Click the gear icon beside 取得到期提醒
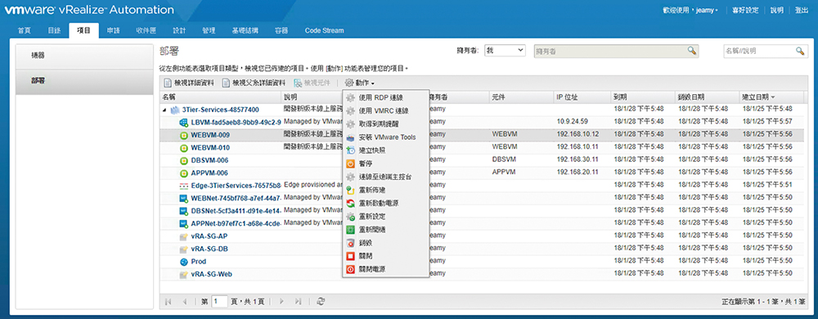This screenshot has width=818, height=319. coord(351,124)
